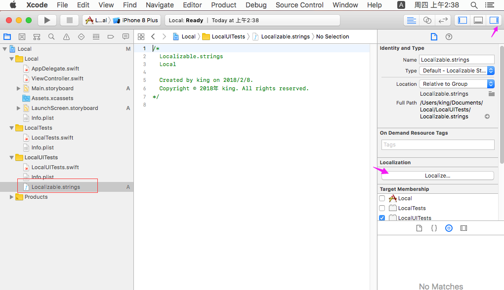Choose file location folder icon
This screenshot has height=290, width=504.
click(492, 94)
